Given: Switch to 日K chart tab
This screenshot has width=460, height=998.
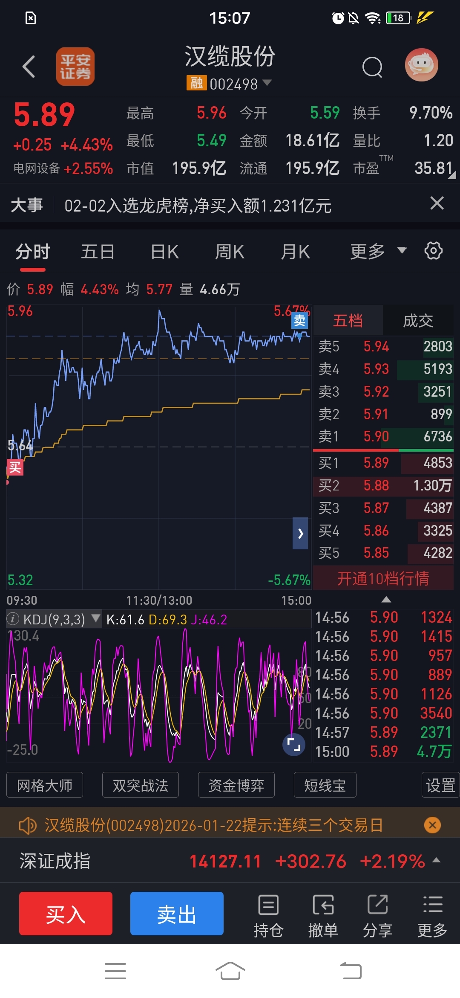Looking at the screenshot, I should [164, 252].
